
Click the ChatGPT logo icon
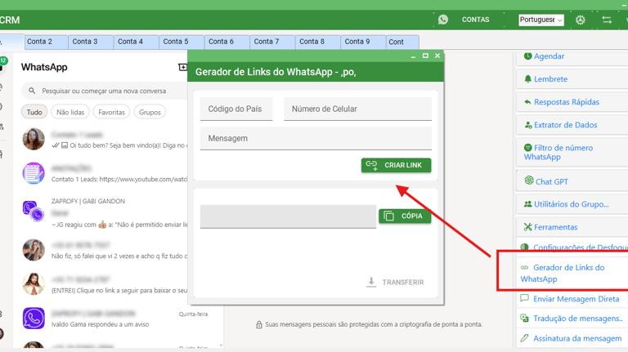[529, 180]
